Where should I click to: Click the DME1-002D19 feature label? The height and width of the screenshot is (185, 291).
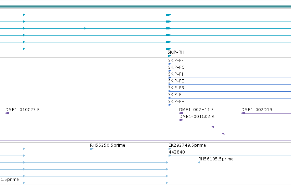click(x=257, y=110)
